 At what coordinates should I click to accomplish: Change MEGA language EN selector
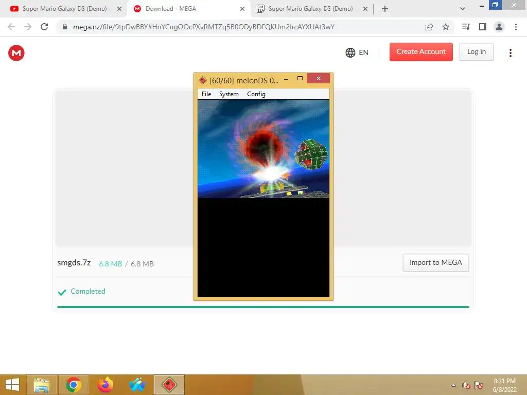[357, 52]
